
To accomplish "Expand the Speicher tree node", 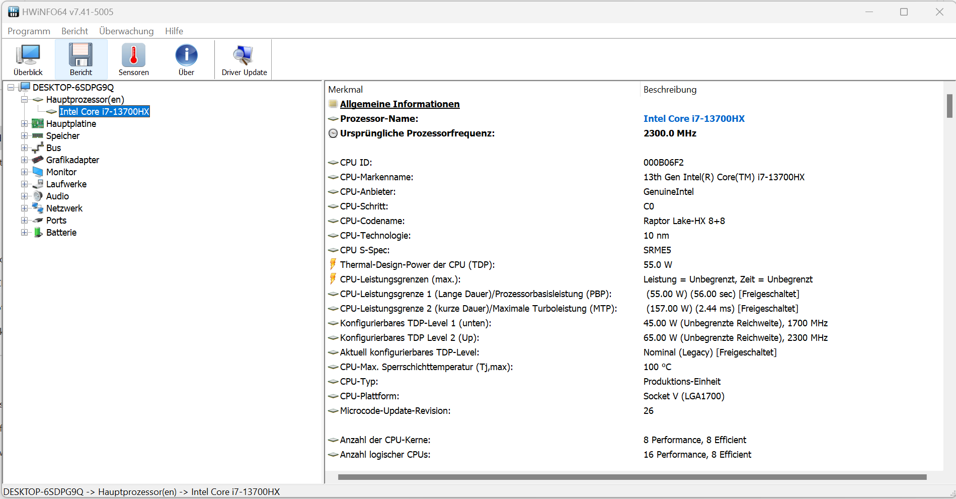I will pyautogui.click(x=24, y=136).
